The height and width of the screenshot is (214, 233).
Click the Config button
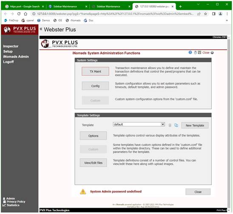click(x=95, y=86)
